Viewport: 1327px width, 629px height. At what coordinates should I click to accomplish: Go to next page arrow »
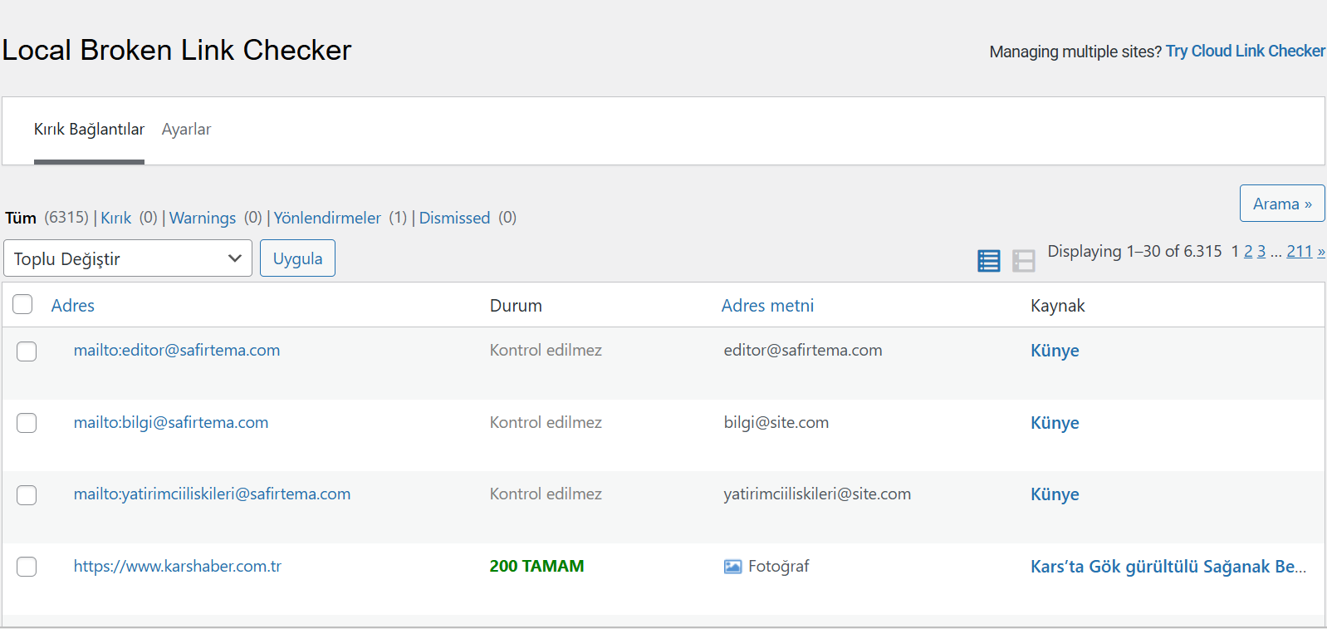pyautogui.click(x=1321, y=251)
